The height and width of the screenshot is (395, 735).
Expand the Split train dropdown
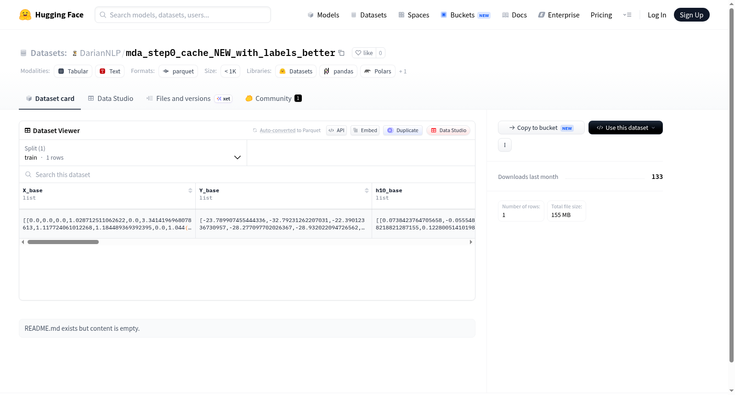tap(133, 153)
